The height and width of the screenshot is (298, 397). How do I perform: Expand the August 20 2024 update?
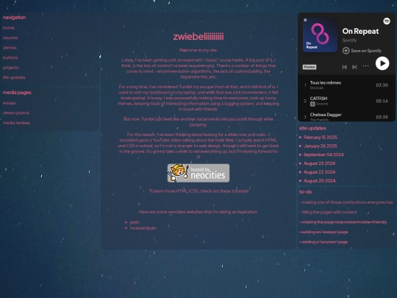pyautogui.click(x=318, y=181)
